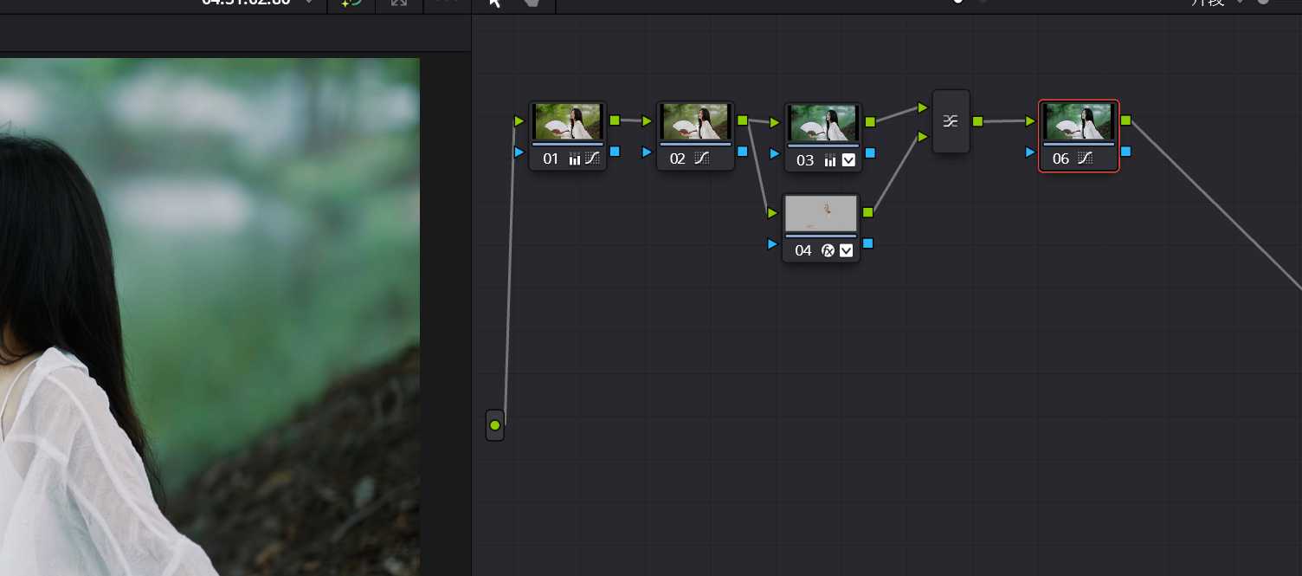The height and width of the screenshot is (576, 1302).
Task: Click the mixer's upper green input
Action: [x=923, y=107]
